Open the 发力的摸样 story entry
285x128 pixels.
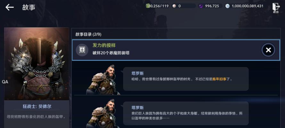176,50
